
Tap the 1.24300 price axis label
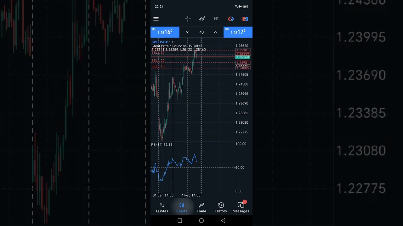tap(242, 84)
